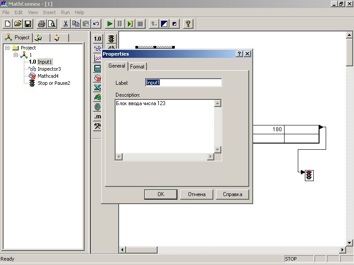Image resolution: width=354 pixels, height=265 pixels.
Task: Select the spiral component icon in palette
Action: 97,107
